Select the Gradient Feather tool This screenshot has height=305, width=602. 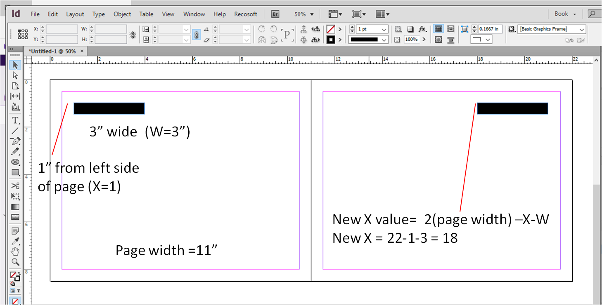(x=15, y=217)
